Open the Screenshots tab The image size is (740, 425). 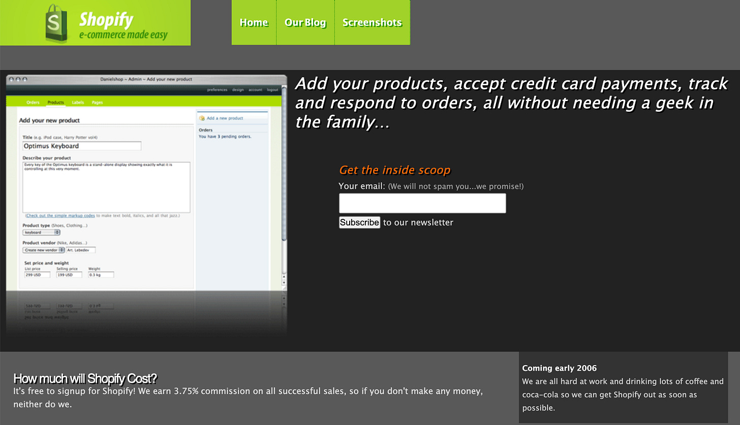tap(372, 22)
